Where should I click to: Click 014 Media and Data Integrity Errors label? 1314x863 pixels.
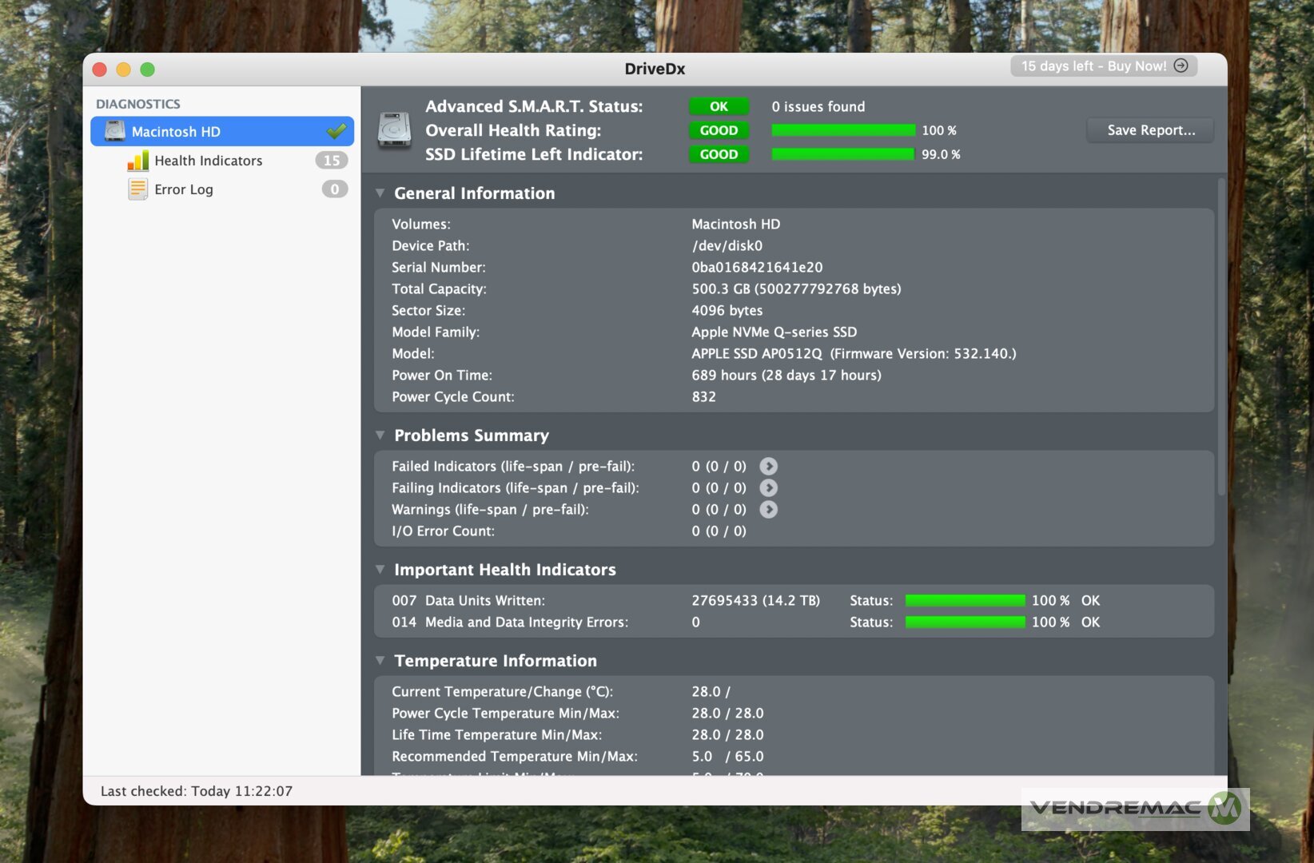510,622
